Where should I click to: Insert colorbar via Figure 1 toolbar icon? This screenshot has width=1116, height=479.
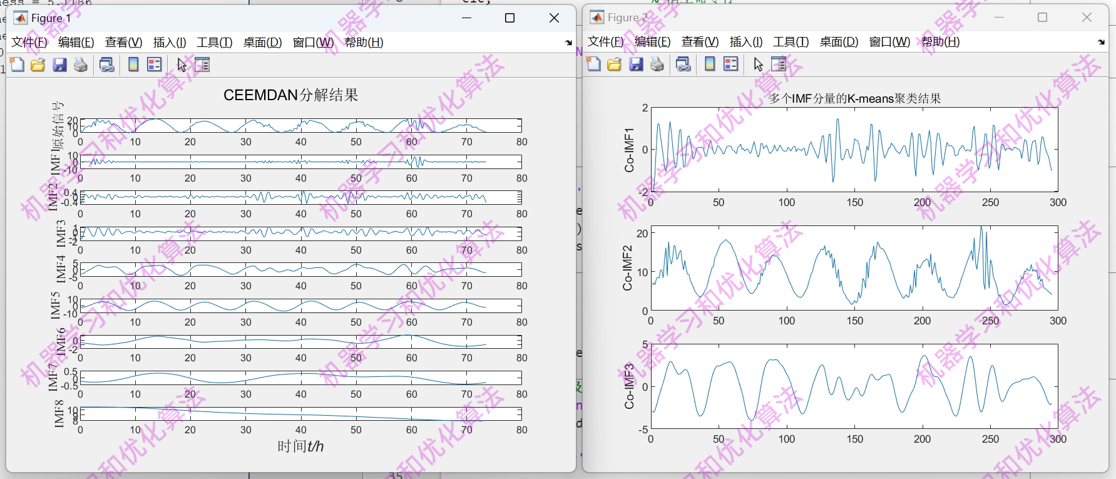[133, 64]
